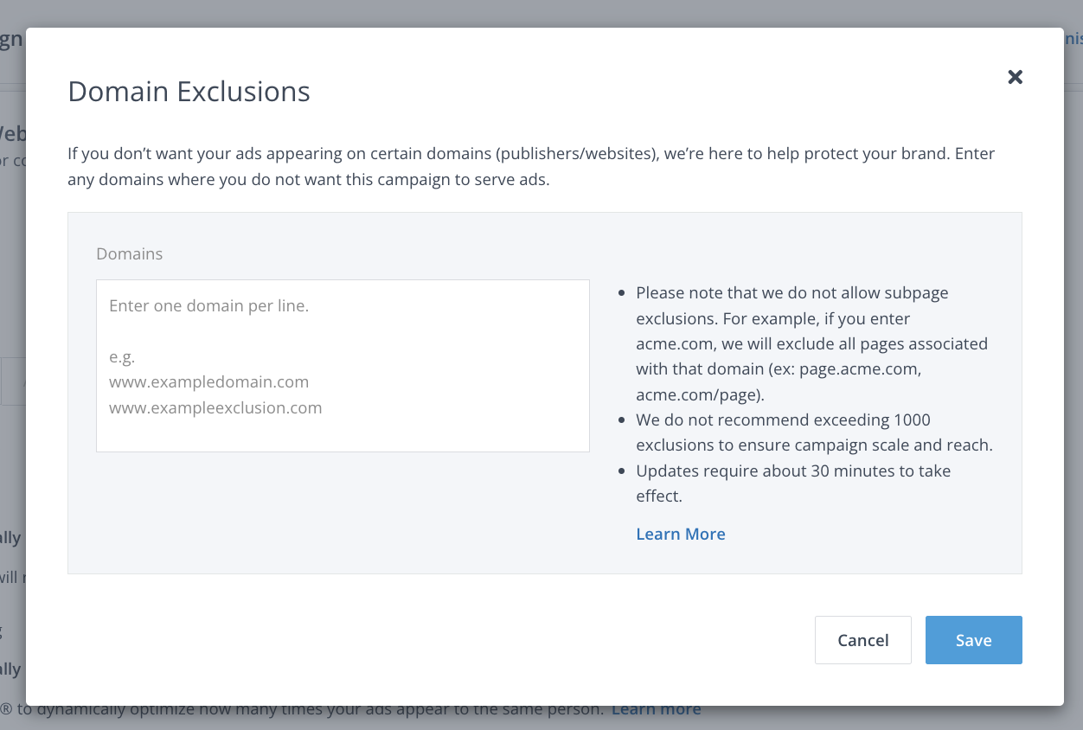Click the www.exampleexclusion.com placeholder line
Screen dimensions: 1083x730
(x=215, y=407)
